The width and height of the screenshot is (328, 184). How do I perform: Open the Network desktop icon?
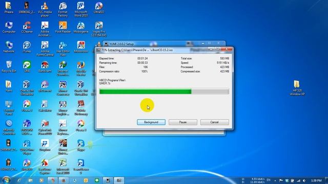click(x=9, y=47)
